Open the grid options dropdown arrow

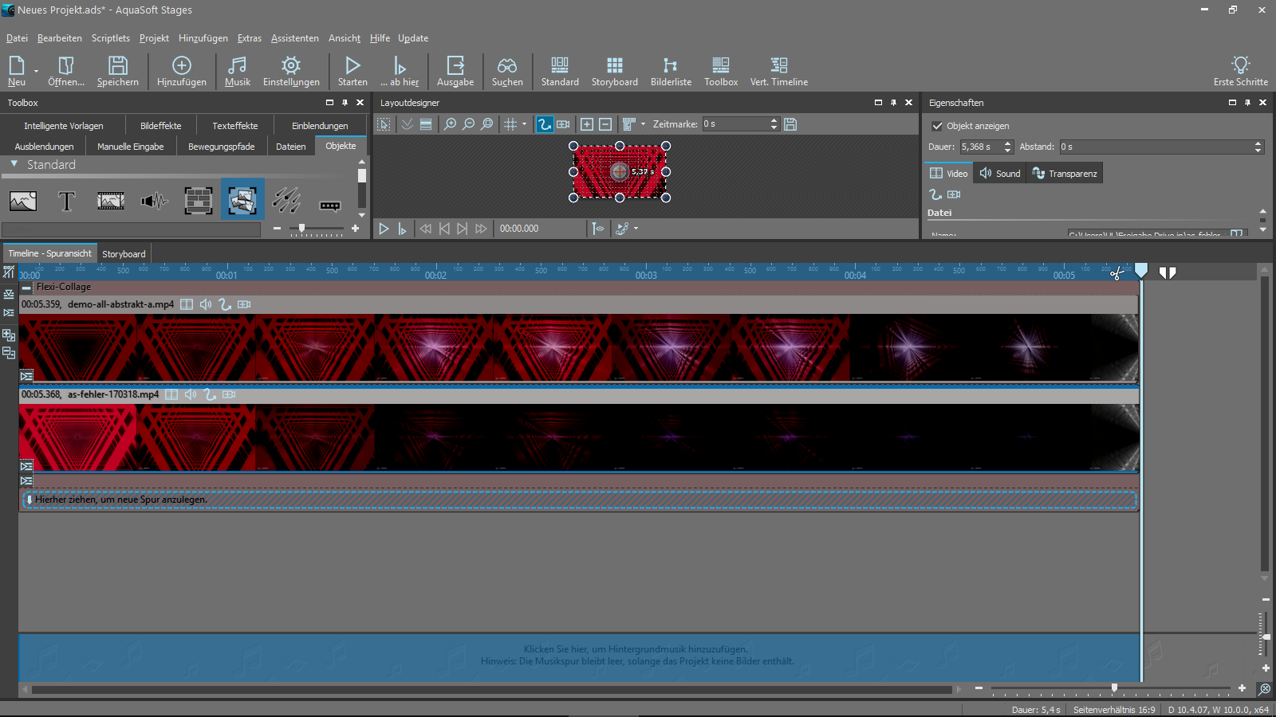coord(524,124)
